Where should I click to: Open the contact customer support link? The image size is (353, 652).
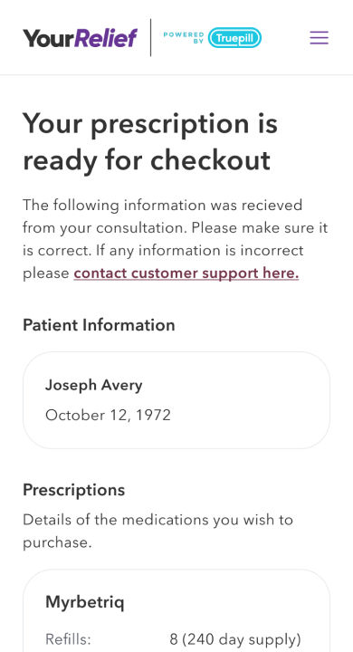click(186, 273)
